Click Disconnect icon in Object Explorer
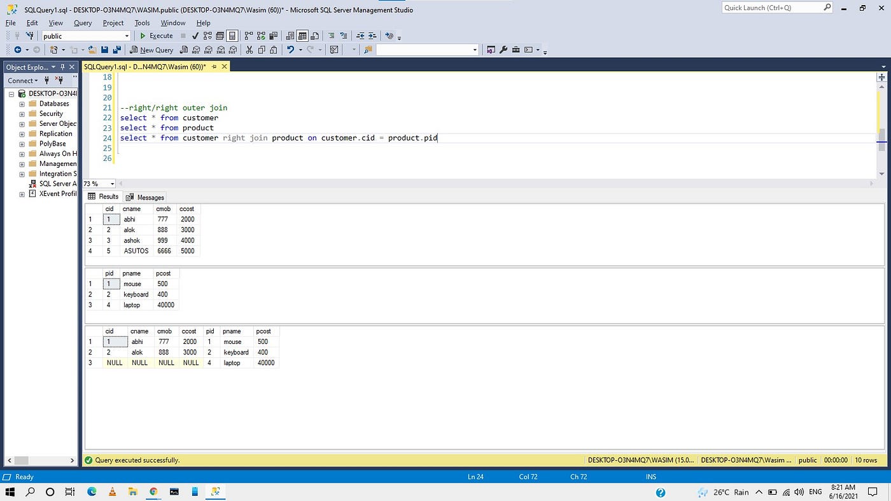This screenshot has width=891, height=501. point(60,80)
